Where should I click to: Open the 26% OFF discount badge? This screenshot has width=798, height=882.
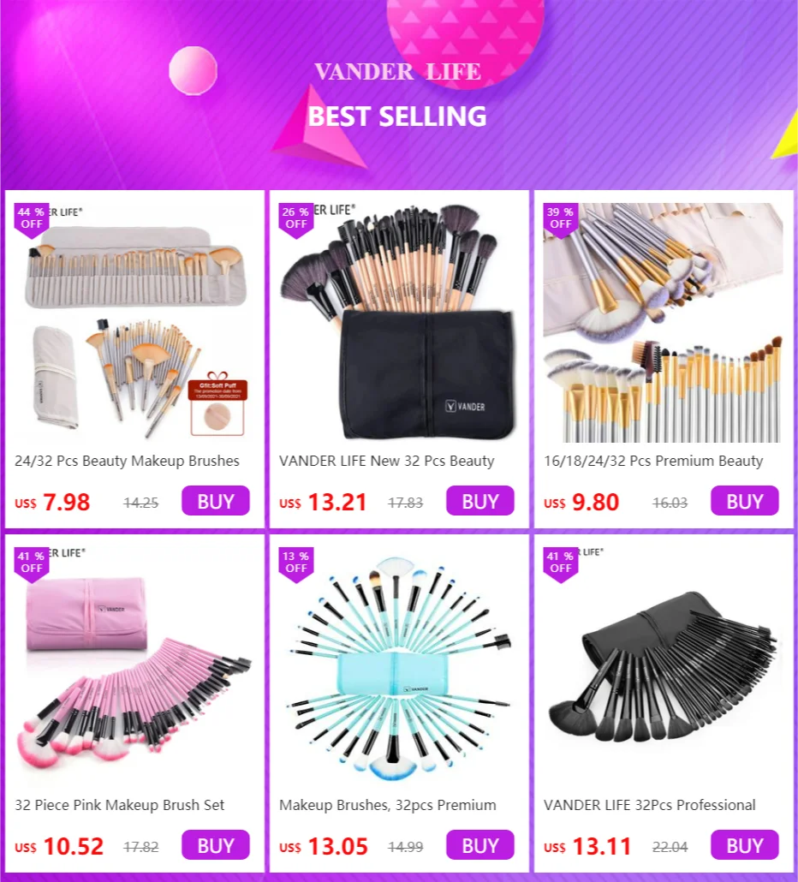click(296, 221)
